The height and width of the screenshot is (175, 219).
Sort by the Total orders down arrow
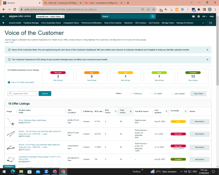coord(131,111)
